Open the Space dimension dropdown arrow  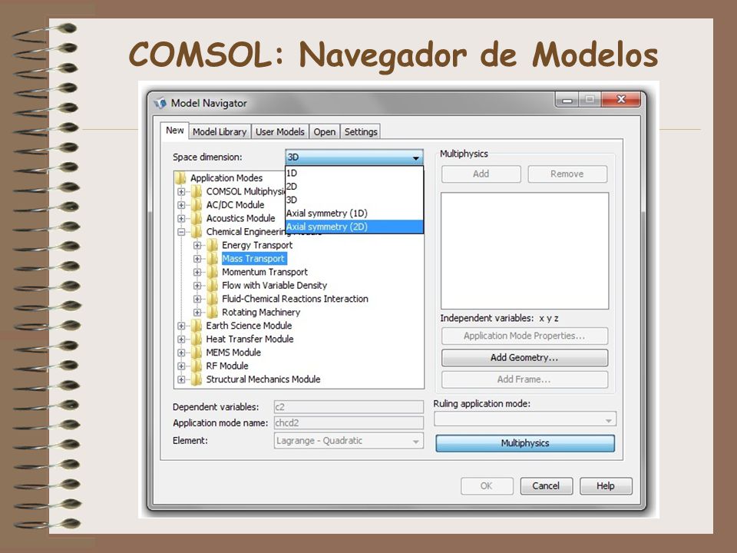pyautogui.click(x=415, y=157)
